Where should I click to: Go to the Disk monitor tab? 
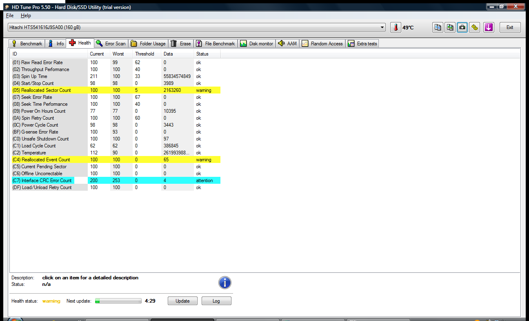(x=256, y=43)
